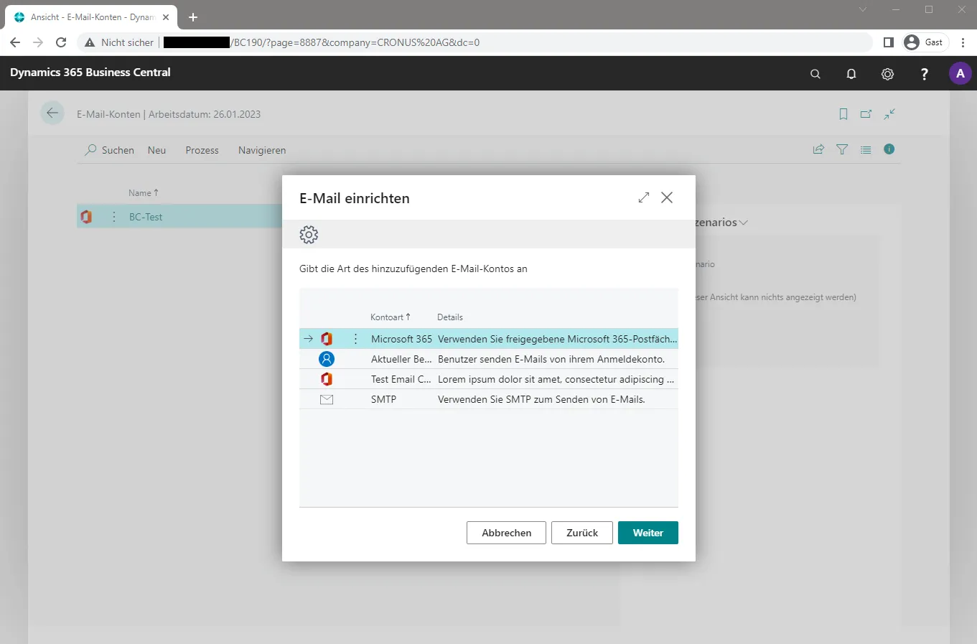This screenshot has width=977, height=644.
Task: Select the Microsoft 365 Kontoart cell
Action: [x=401, y=339]
